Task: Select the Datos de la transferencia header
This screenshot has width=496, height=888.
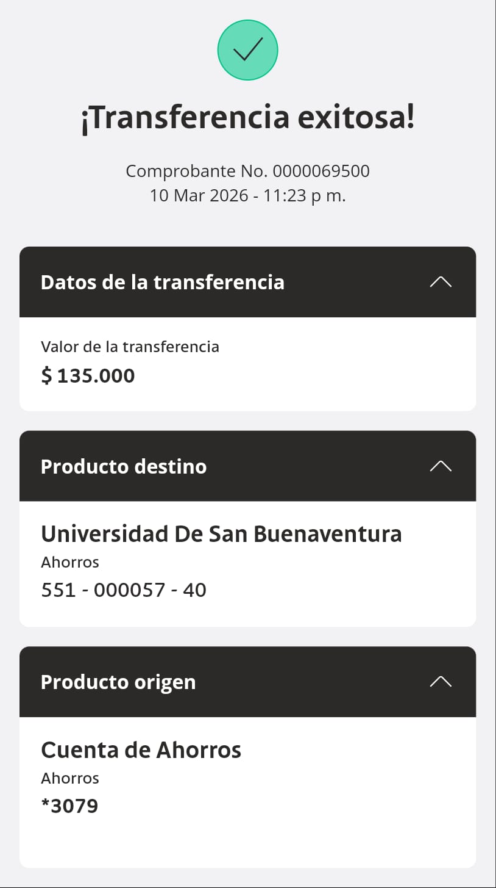Action: pos(248,282)
